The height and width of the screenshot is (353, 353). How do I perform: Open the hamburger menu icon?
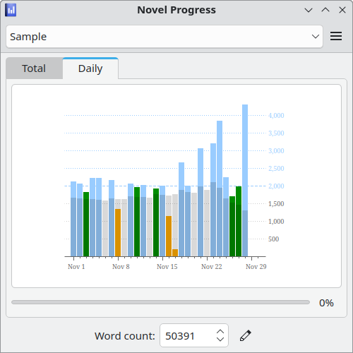coord(336,36)
